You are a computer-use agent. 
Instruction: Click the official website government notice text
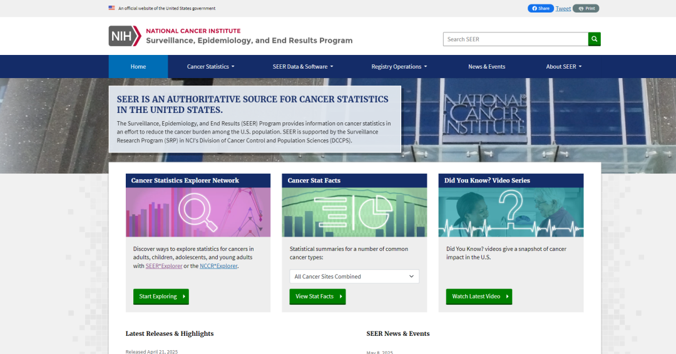[167, 8]
